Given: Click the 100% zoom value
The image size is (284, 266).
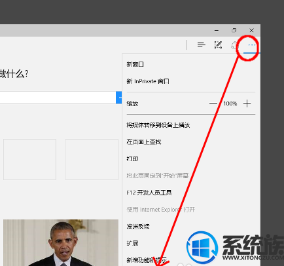Looking at the screenshot, I should pos(230,104).
